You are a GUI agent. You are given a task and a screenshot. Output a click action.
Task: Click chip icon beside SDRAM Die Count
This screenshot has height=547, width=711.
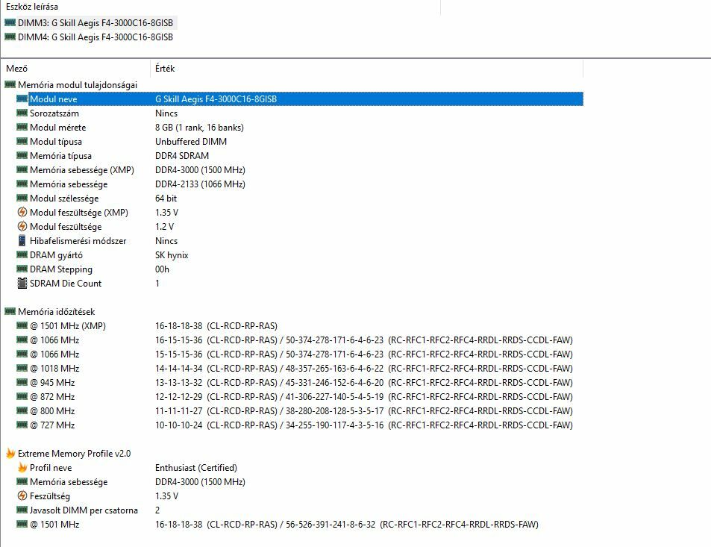(x=22, y=283)
